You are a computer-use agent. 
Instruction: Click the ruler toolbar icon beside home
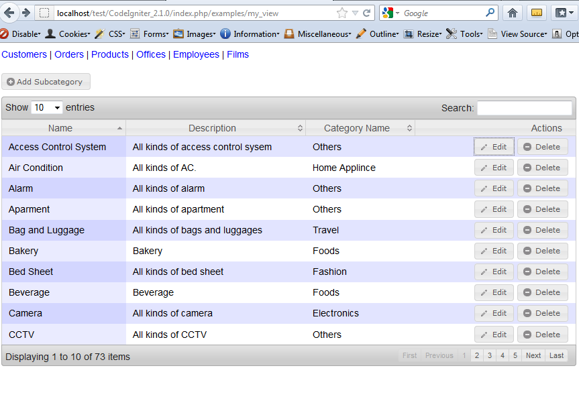coord(537,13)
